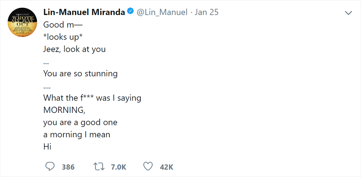This screenshot has height=177, width=361.
Task: Click the Jan 25 timestamp
Action: [x=206, y=12]
